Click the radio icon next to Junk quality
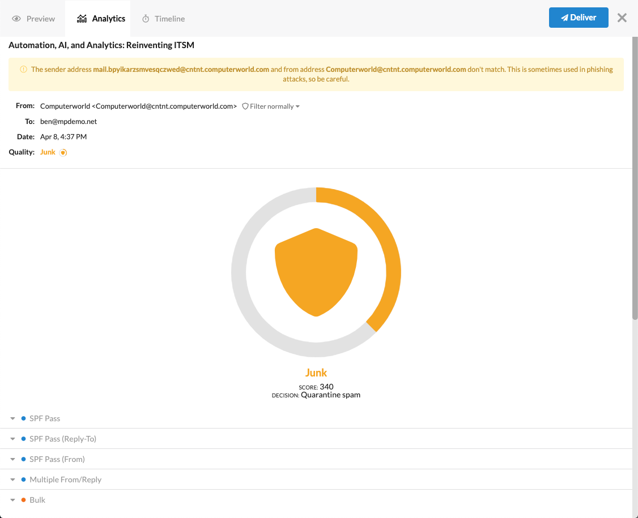Screen dimensions: 638x518 click(x=63, y=152)
